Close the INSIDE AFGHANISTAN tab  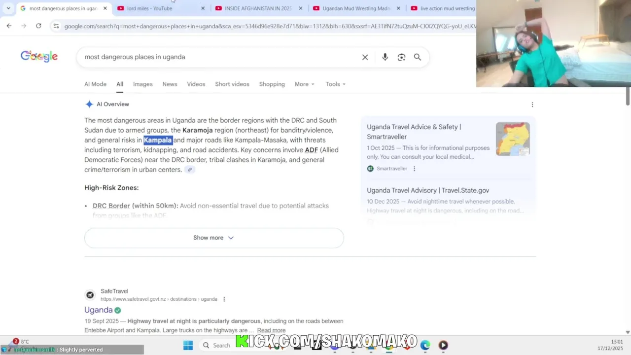pyautogui.click(x=301, y=8)
